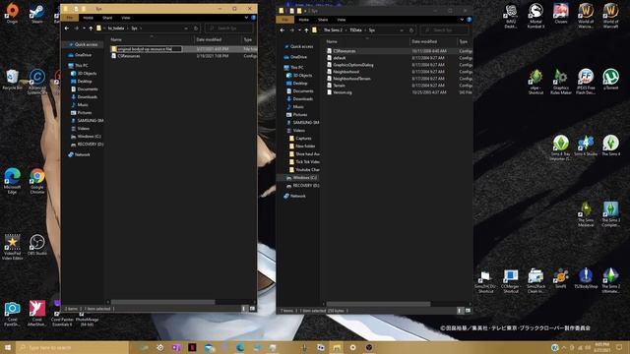
Task: Open recent locations dropdown in Sims 2 window
Action: pos(299,30)
